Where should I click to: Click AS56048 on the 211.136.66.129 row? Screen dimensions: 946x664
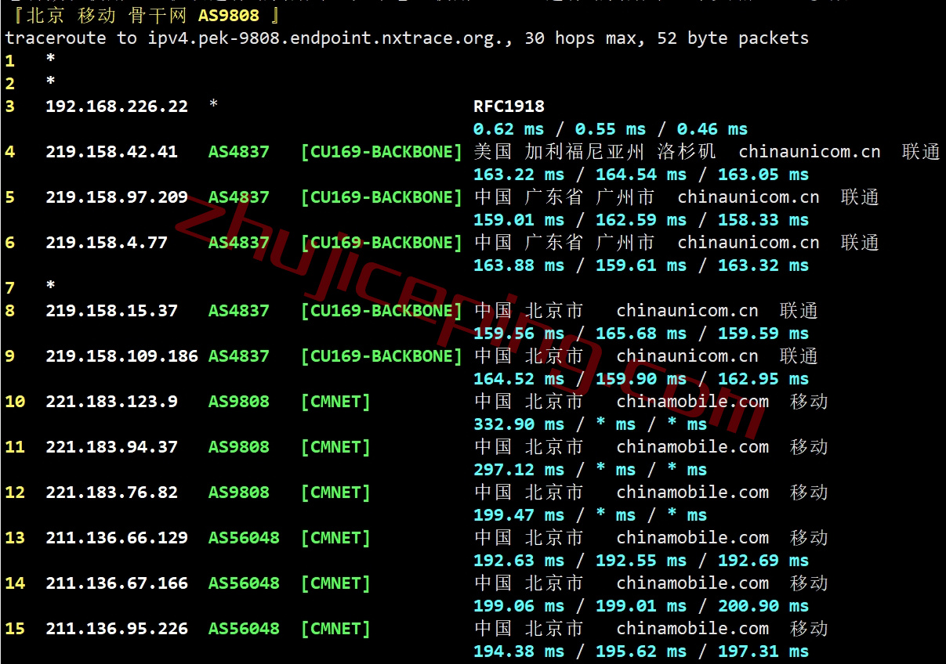pos(244,538)
